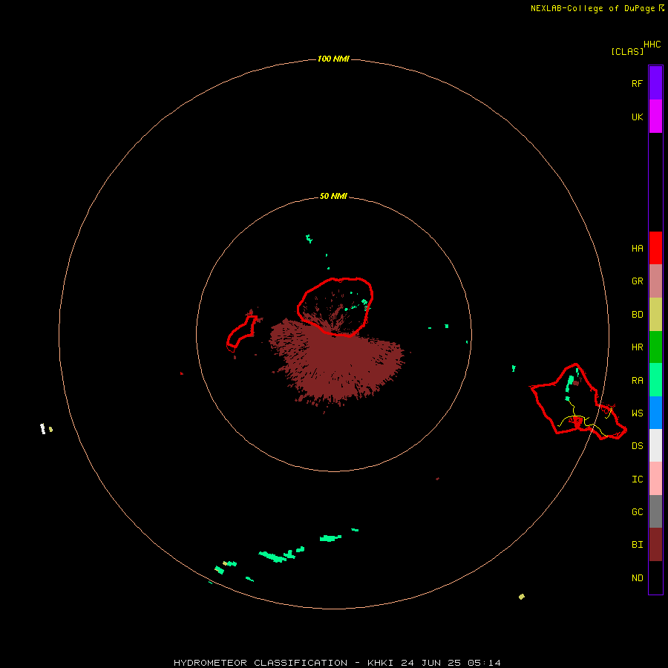Click the 50 NMI range ring label
The image size is (668, 668).
pyautogui.click(x=333, y=196)
